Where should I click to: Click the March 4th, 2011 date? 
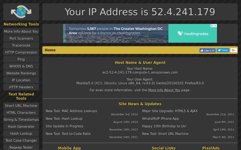coord(224,137)
